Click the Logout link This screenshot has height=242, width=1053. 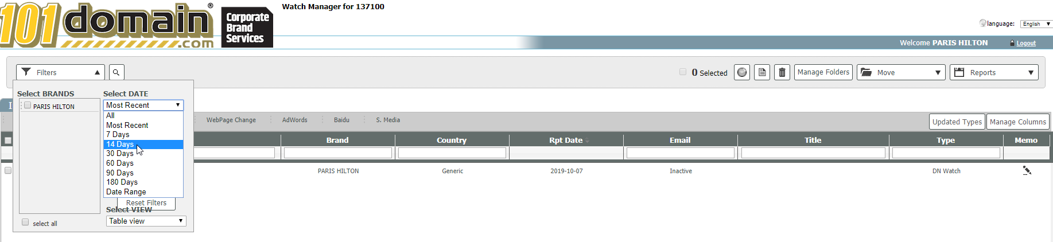point(1026,43)
